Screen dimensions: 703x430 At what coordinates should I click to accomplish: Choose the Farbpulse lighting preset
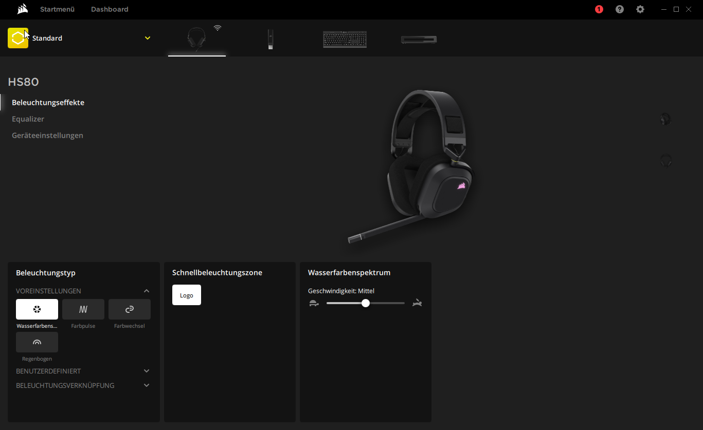click(x=83, y=309)
